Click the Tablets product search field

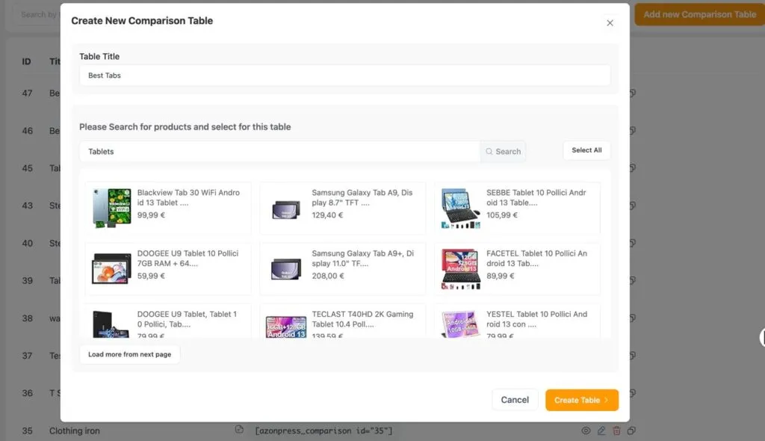pos(280,152)
